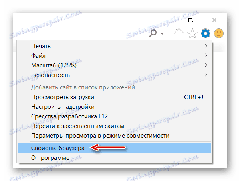This screenshot has width=240, height=181.
Task: Open the Печать submenu
Action: coord(114,46)
